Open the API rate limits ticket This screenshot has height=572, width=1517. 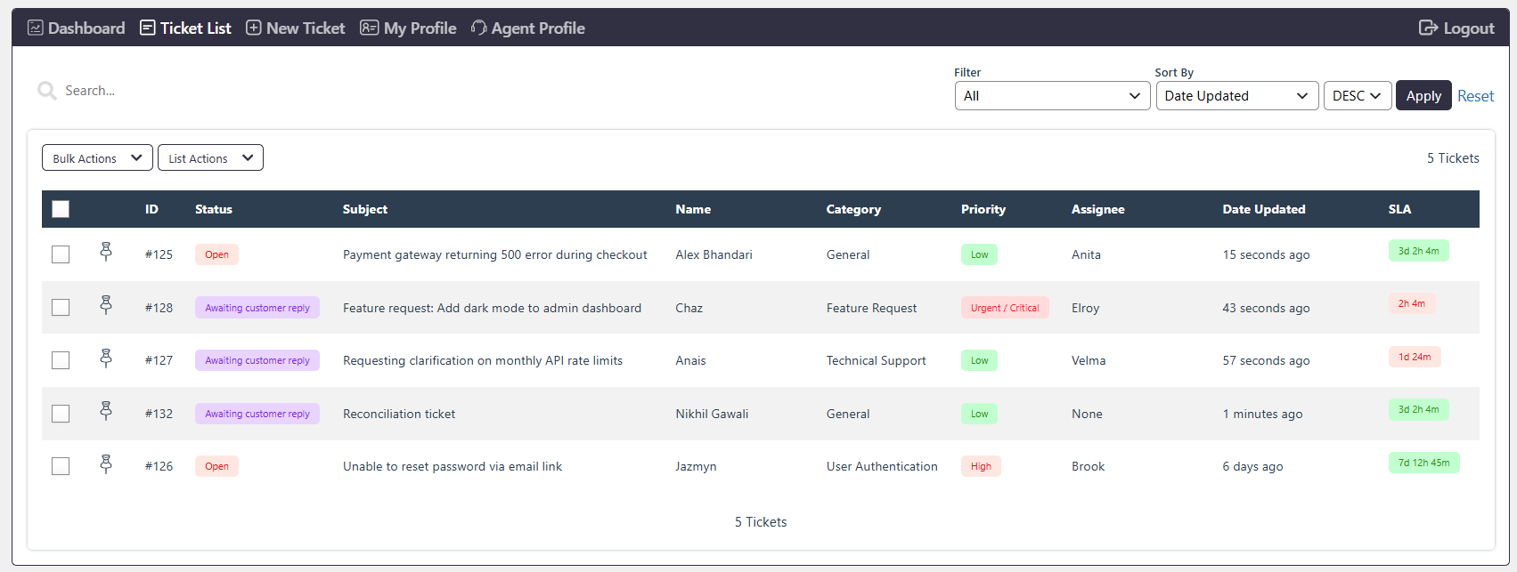tap(483, 360)
